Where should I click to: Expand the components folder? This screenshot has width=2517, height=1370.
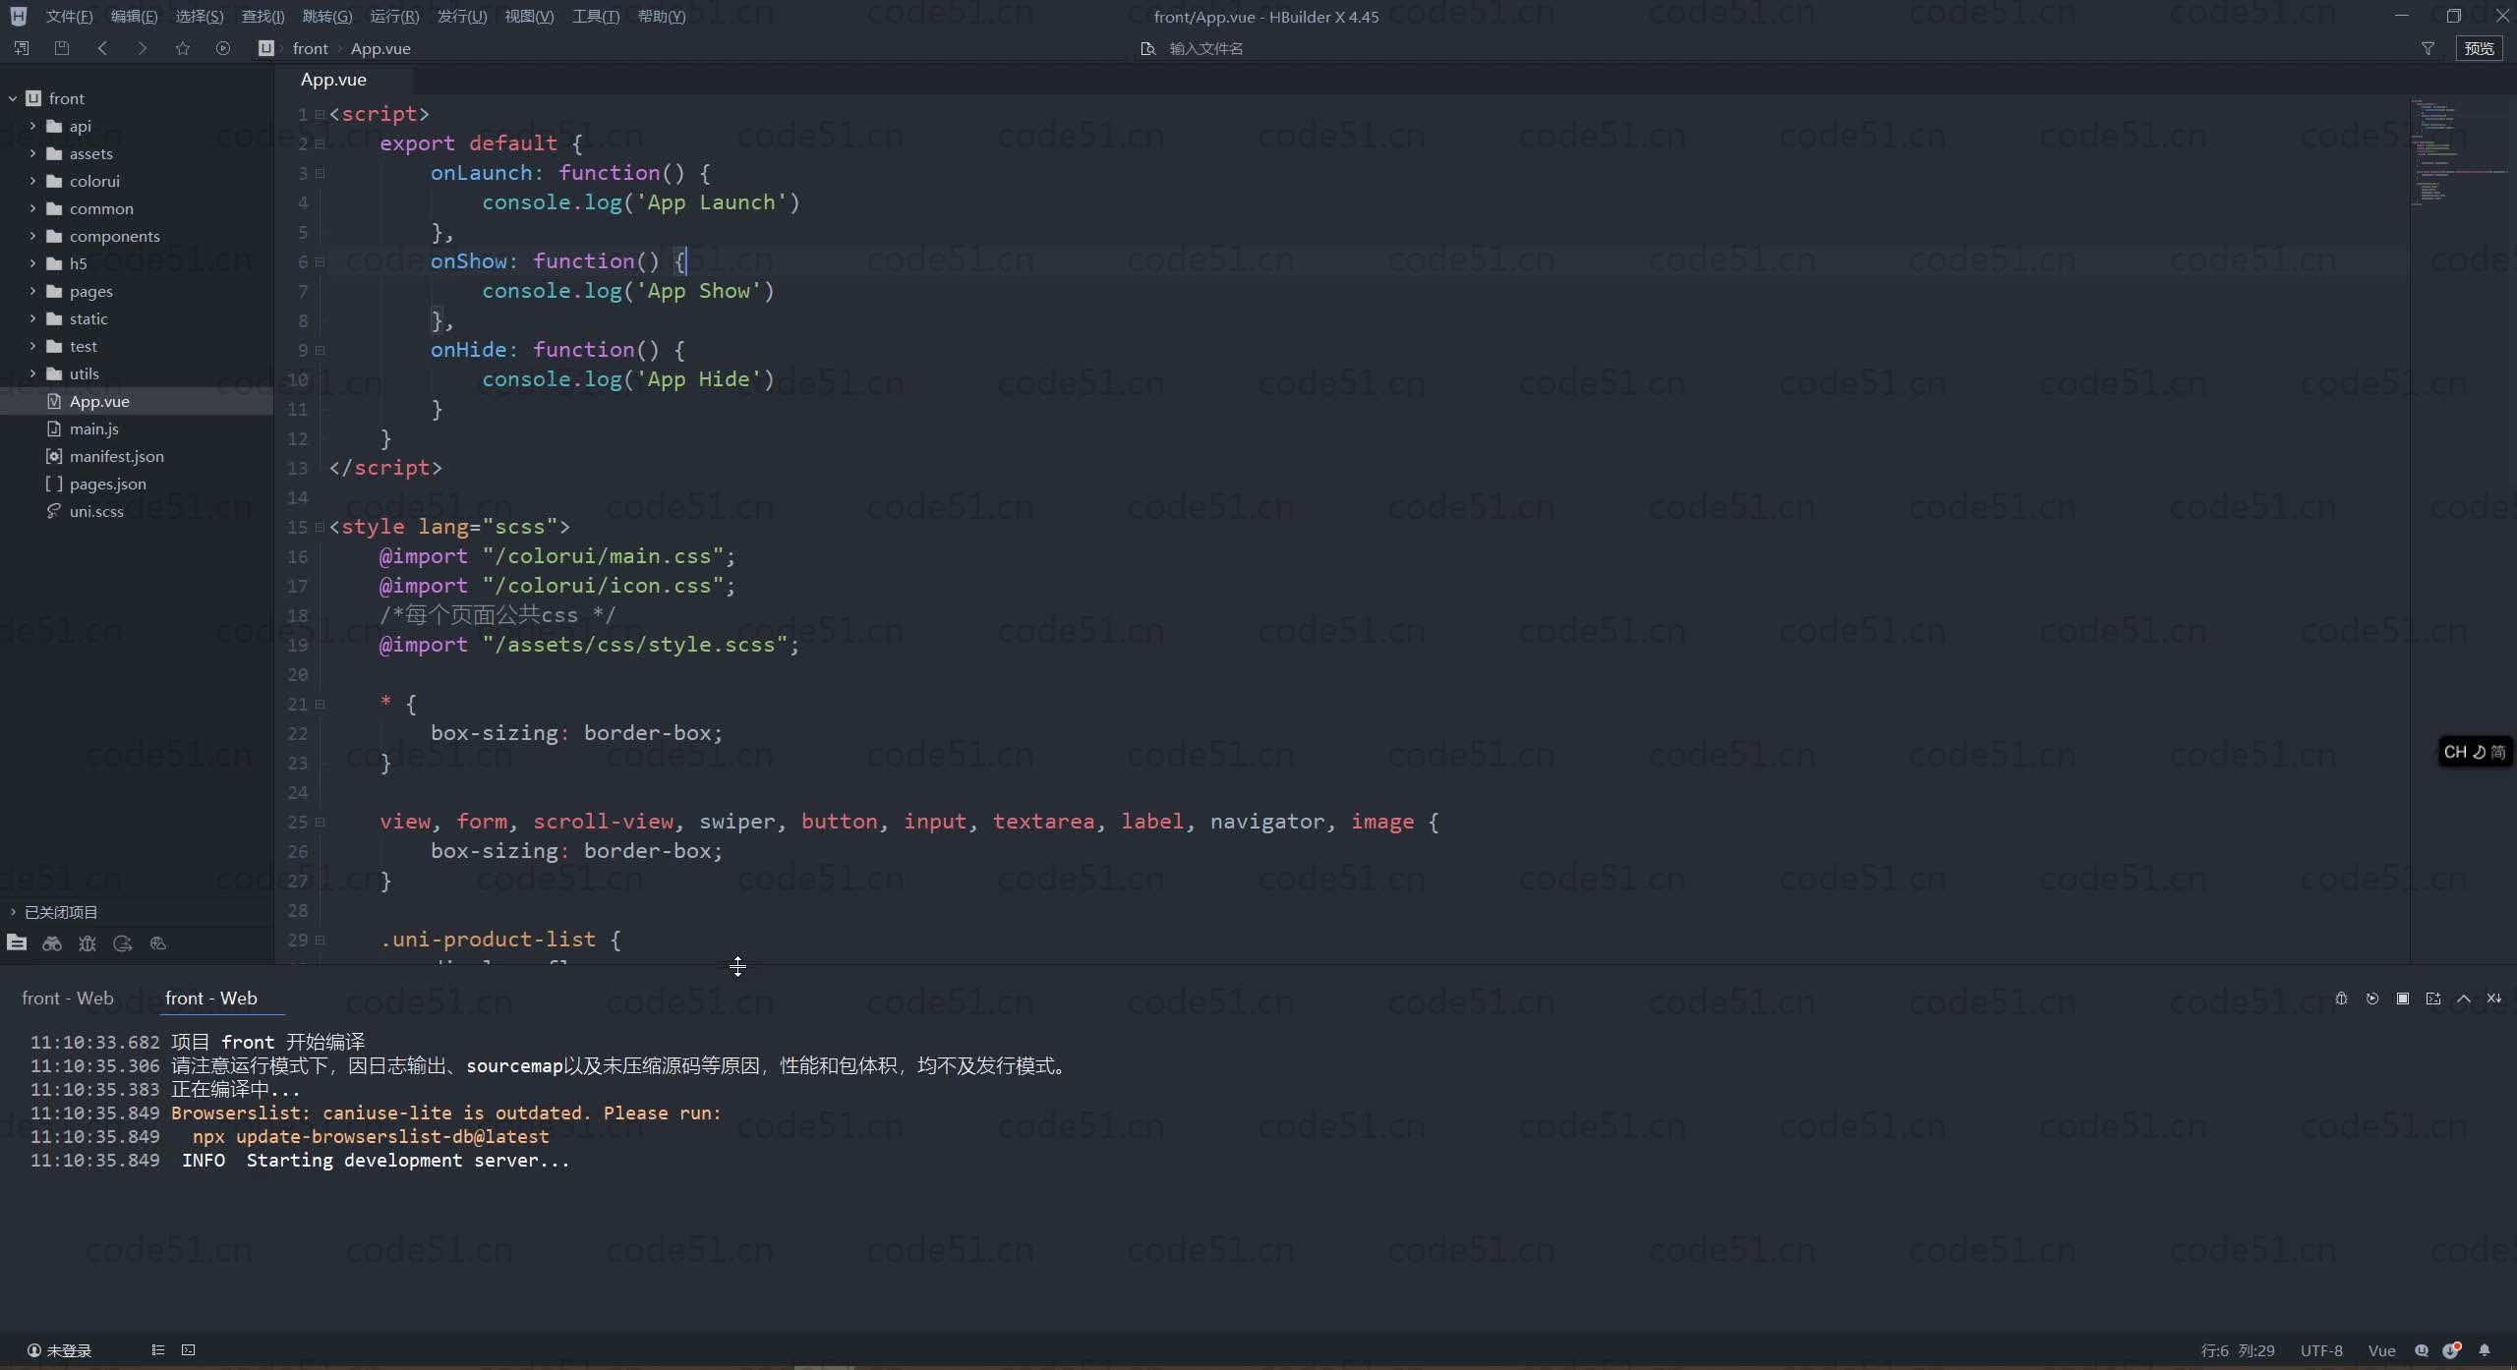(32, 236)
